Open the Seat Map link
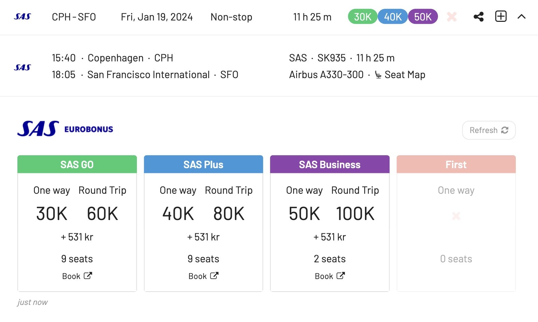 pyautogui.click(x=405, y=75)
